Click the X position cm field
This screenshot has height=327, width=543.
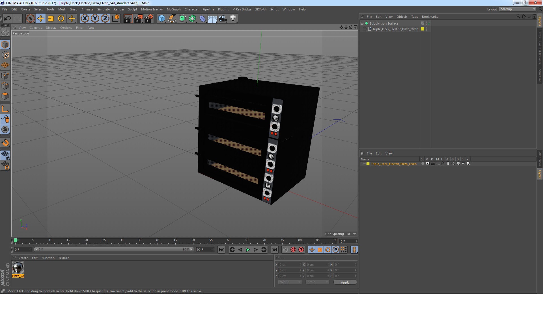click(x=290, y=265)
